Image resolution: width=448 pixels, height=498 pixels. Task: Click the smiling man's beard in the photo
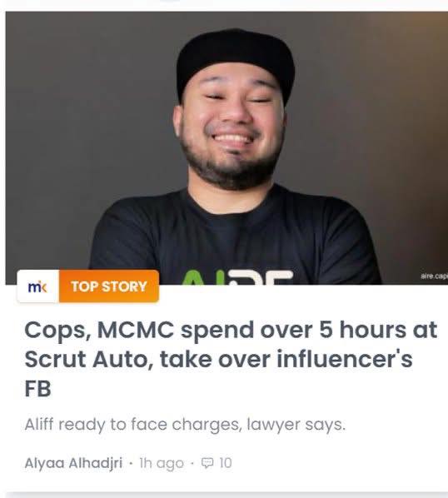(x=231, y=170)
